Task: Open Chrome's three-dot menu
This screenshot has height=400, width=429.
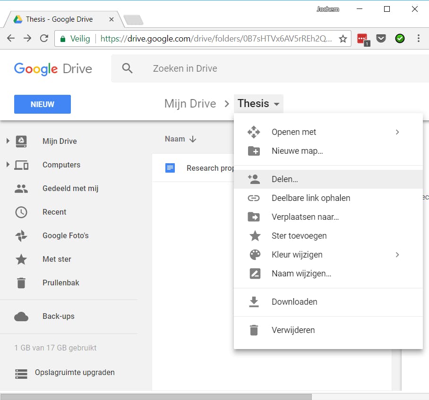Action: [418, 39]
